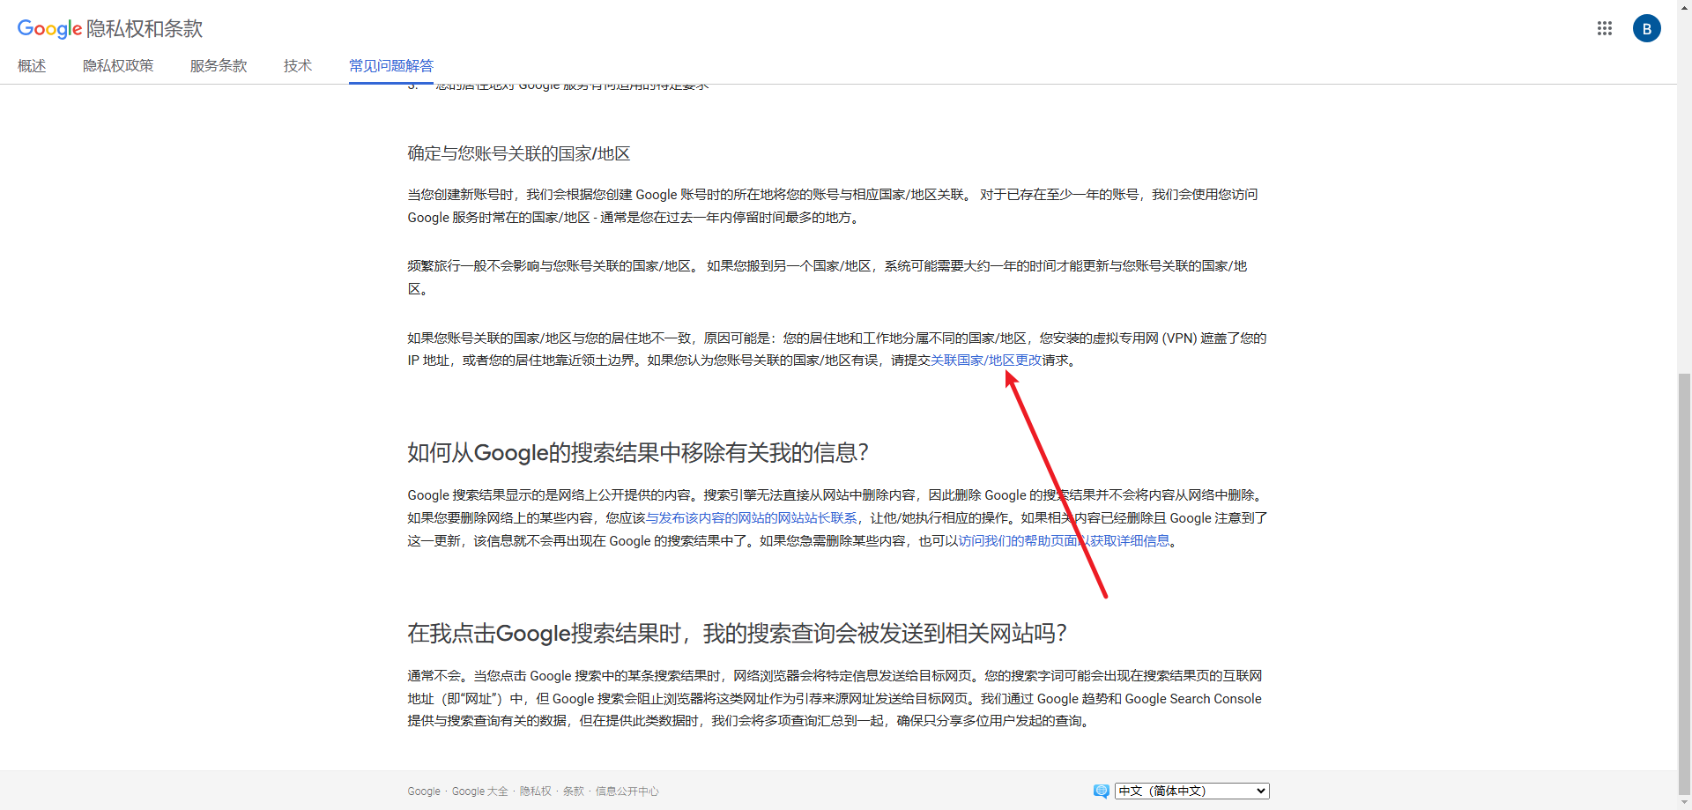Click the Google logo in header
The image size is (1692, 810).
point(49,28)
